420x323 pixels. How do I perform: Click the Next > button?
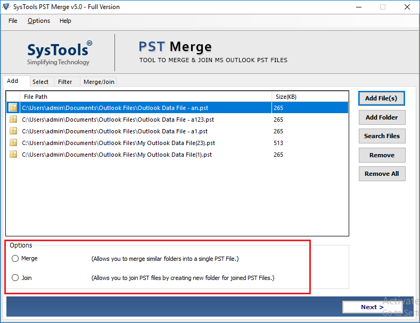(372, 307)
